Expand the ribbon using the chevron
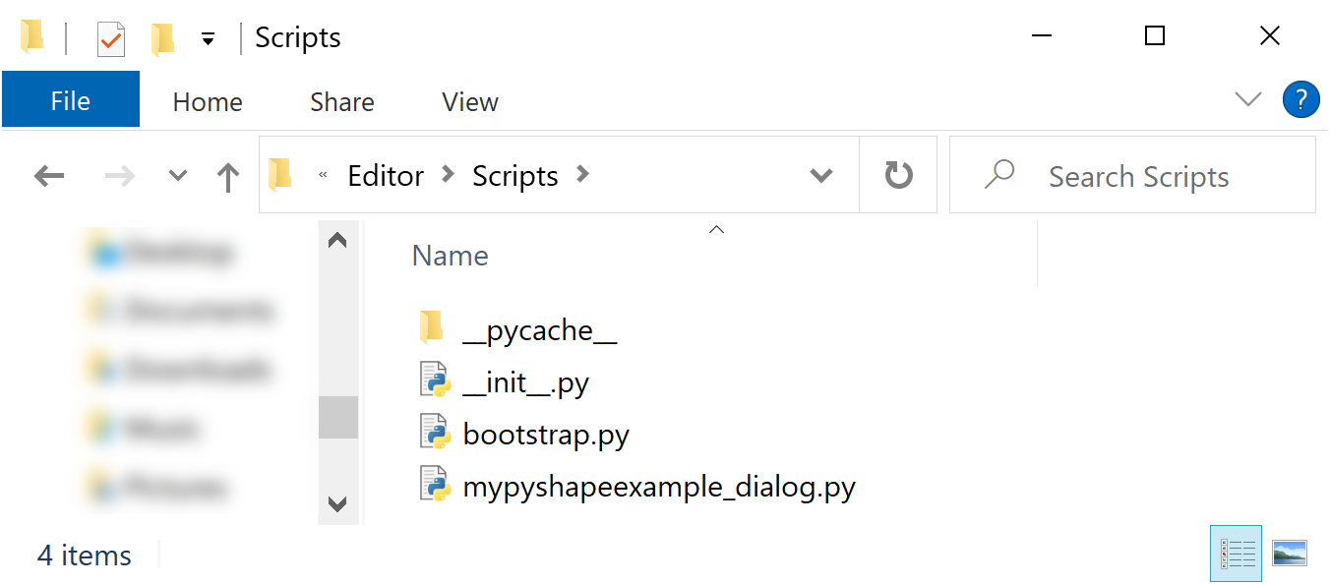Viewport: 1330px width, 584px height. pyautogui.click(x=1247, y=99)
